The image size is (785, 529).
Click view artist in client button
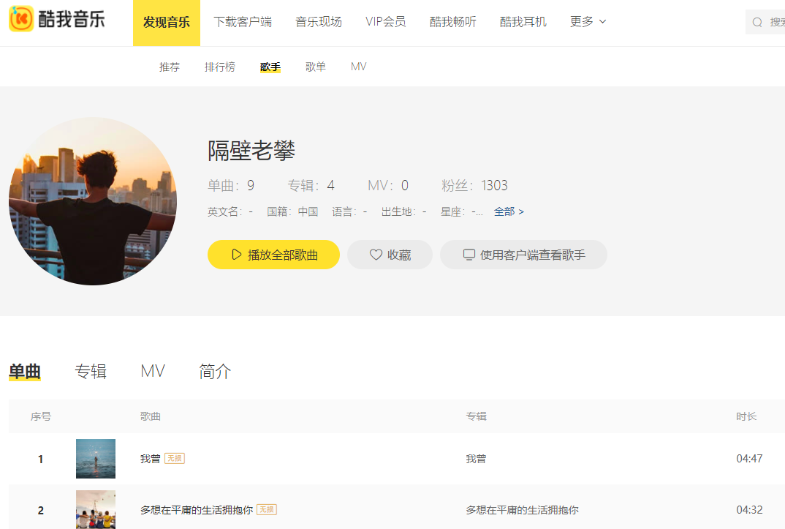click(x=523, y=255)
